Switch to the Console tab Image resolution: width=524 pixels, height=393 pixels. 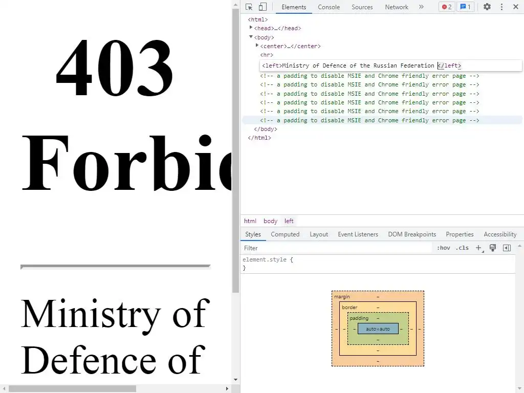(x=329, y=7)
